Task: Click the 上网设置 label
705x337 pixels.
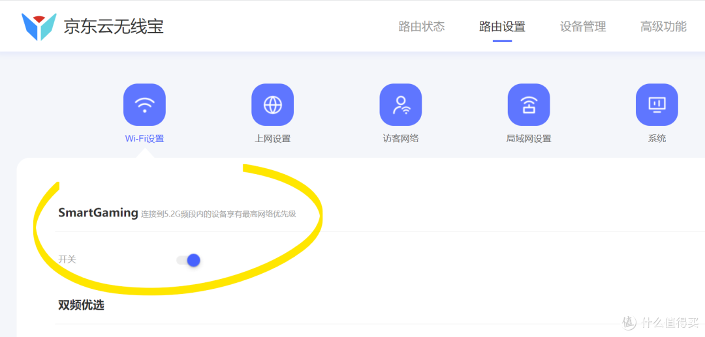Action: coord(272,139)
